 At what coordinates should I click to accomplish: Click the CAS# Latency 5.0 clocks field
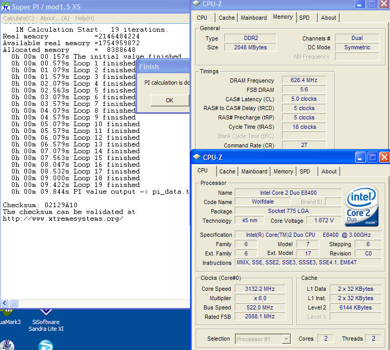[x=304, y=99]
